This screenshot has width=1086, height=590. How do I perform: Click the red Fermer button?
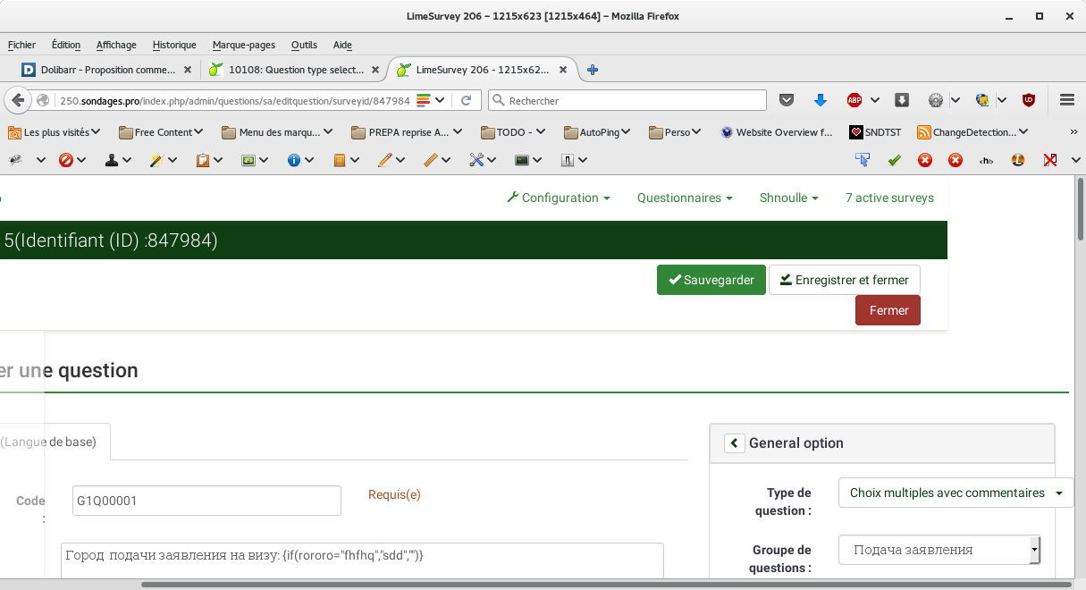[888, 310]
